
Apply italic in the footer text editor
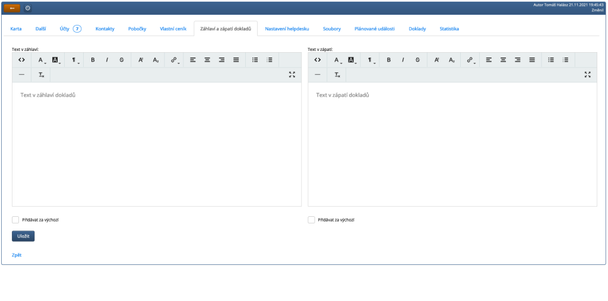(x=403, y=60)
